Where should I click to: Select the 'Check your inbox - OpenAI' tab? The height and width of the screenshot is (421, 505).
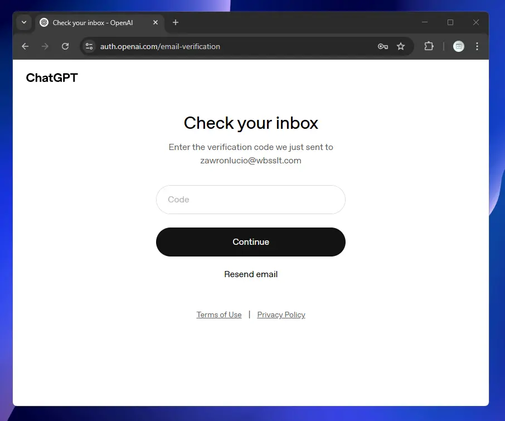click(x=100, y=22)
